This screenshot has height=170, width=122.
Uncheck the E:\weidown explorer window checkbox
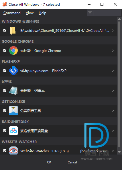click(x=5, y=30)
